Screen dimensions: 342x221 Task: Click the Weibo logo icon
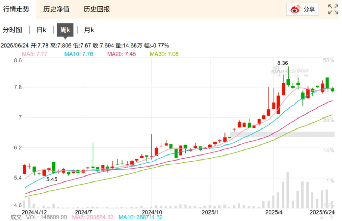[295, 9]
